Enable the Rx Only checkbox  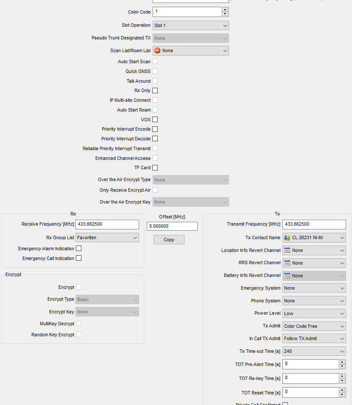pyautogui.click(x=155, y=90)
